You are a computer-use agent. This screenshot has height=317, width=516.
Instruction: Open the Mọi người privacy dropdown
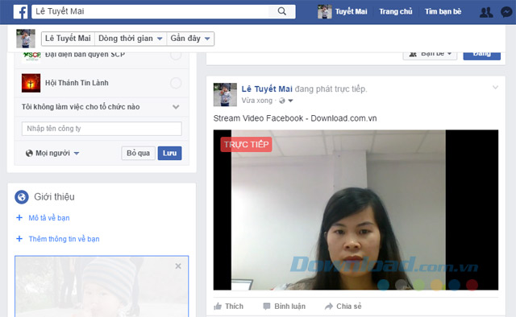pyautogui.click(x=52, y=153)
